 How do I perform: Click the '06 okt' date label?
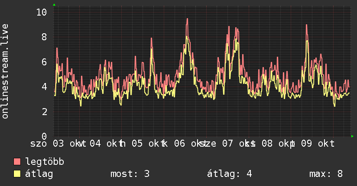coord(191,144)
